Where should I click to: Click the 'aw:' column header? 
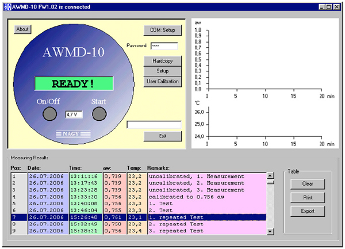coord(107,168)
